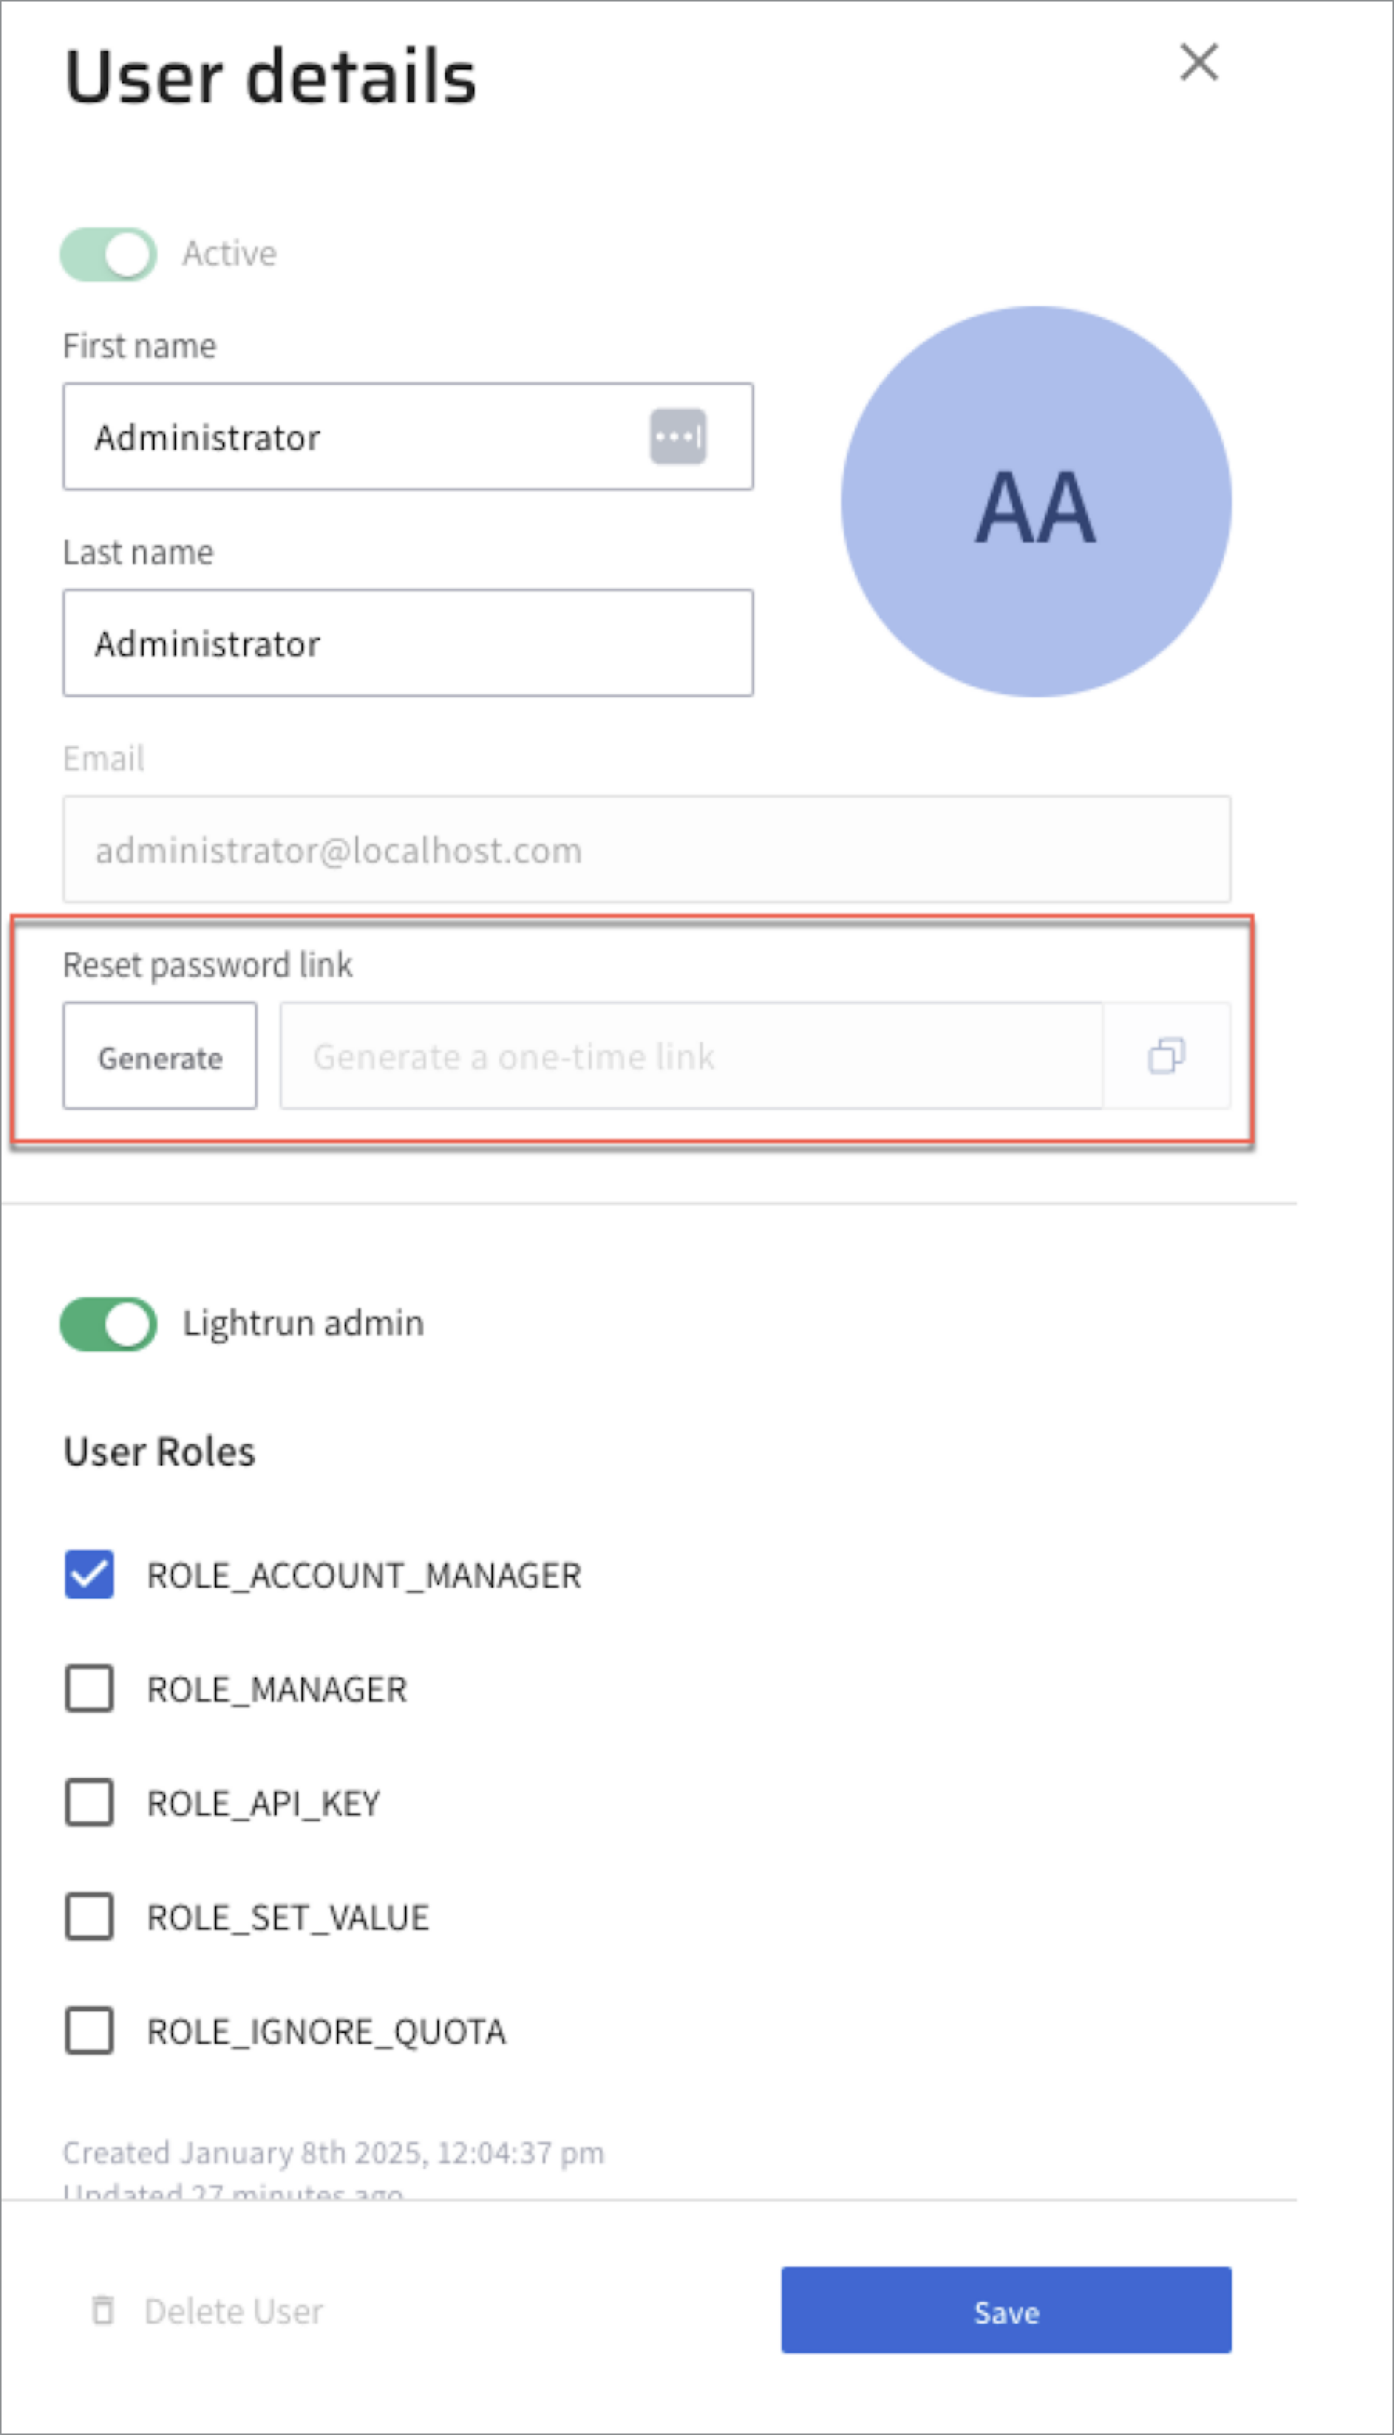Close the User details panel
Viewport: 1394px width, 2435px height.
pyautogui.click(x=1198, y=63)
